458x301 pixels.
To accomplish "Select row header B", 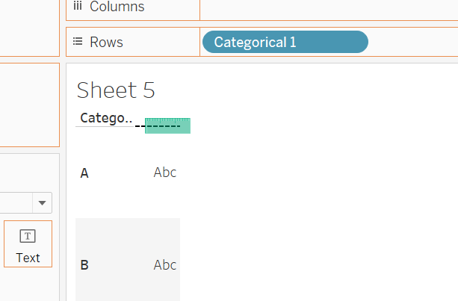I will pyautogui.click(x=84, y=265).
